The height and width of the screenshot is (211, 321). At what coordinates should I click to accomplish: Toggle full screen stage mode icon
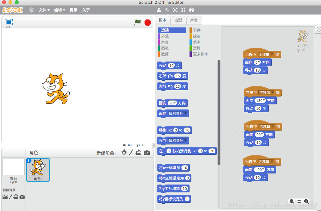click(x=9, y=22)
